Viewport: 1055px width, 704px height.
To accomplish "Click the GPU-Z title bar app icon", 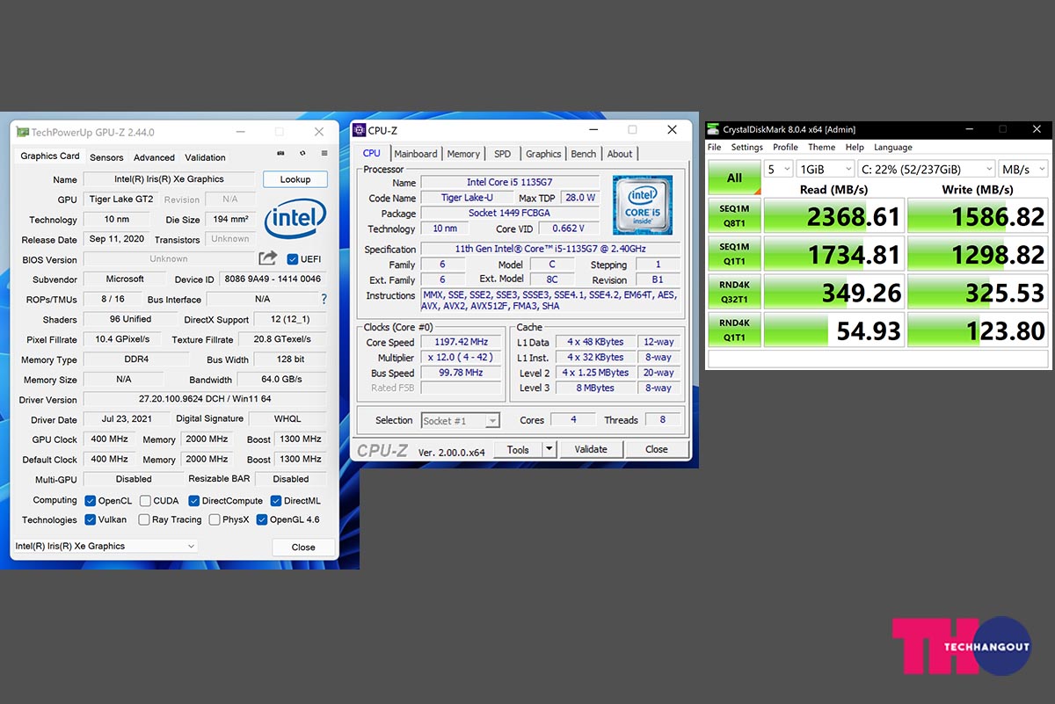I will (x=23, y=132).
